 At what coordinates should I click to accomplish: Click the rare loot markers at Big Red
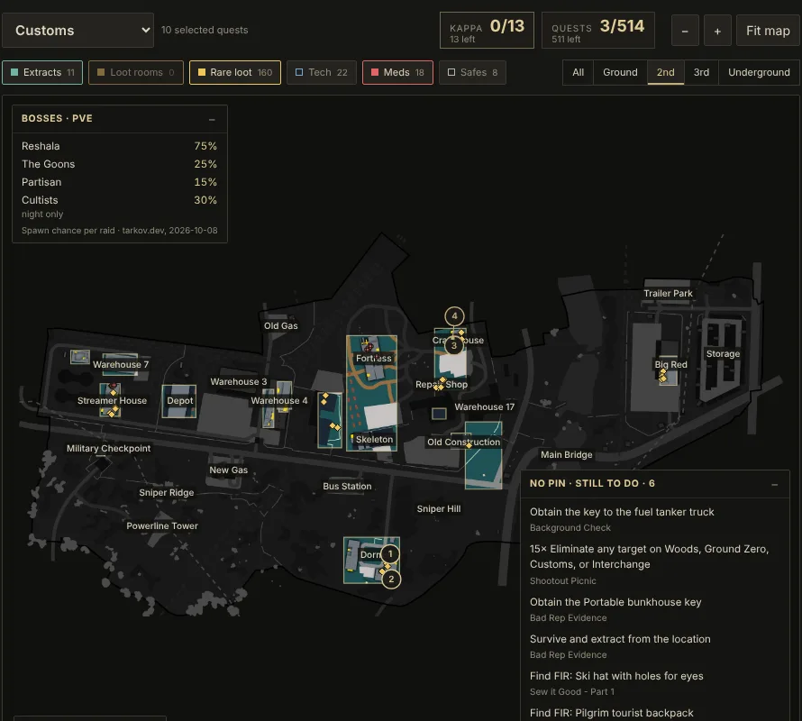(x=663, y=376)
